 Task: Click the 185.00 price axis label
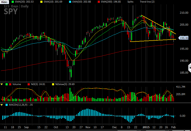click(x=184, y=73)
